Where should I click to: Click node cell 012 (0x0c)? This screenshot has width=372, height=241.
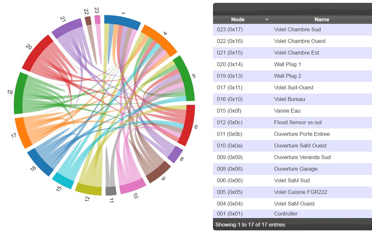coord(230,122)
